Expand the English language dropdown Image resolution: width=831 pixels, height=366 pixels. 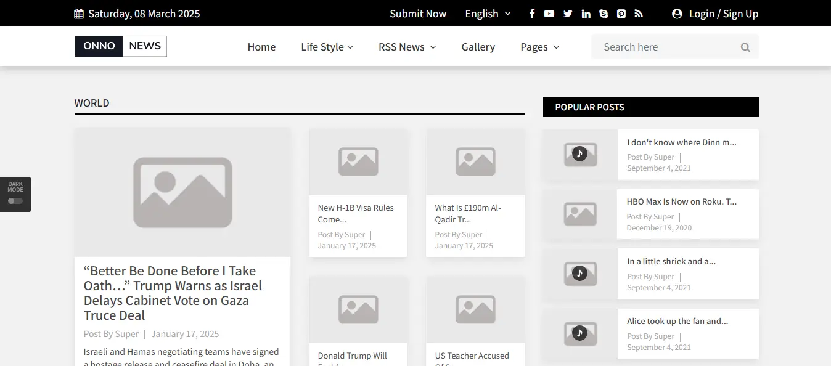click(488, 14)
